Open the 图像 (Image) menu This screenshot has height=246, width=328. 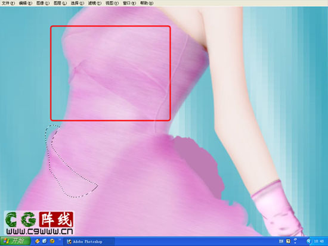(43, 3)
